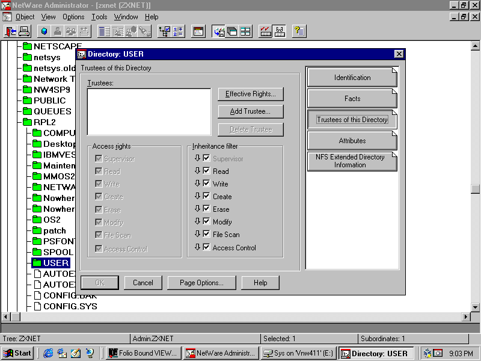Switch to the Identification page
The image size is (481, 361).
coord(352,78)
